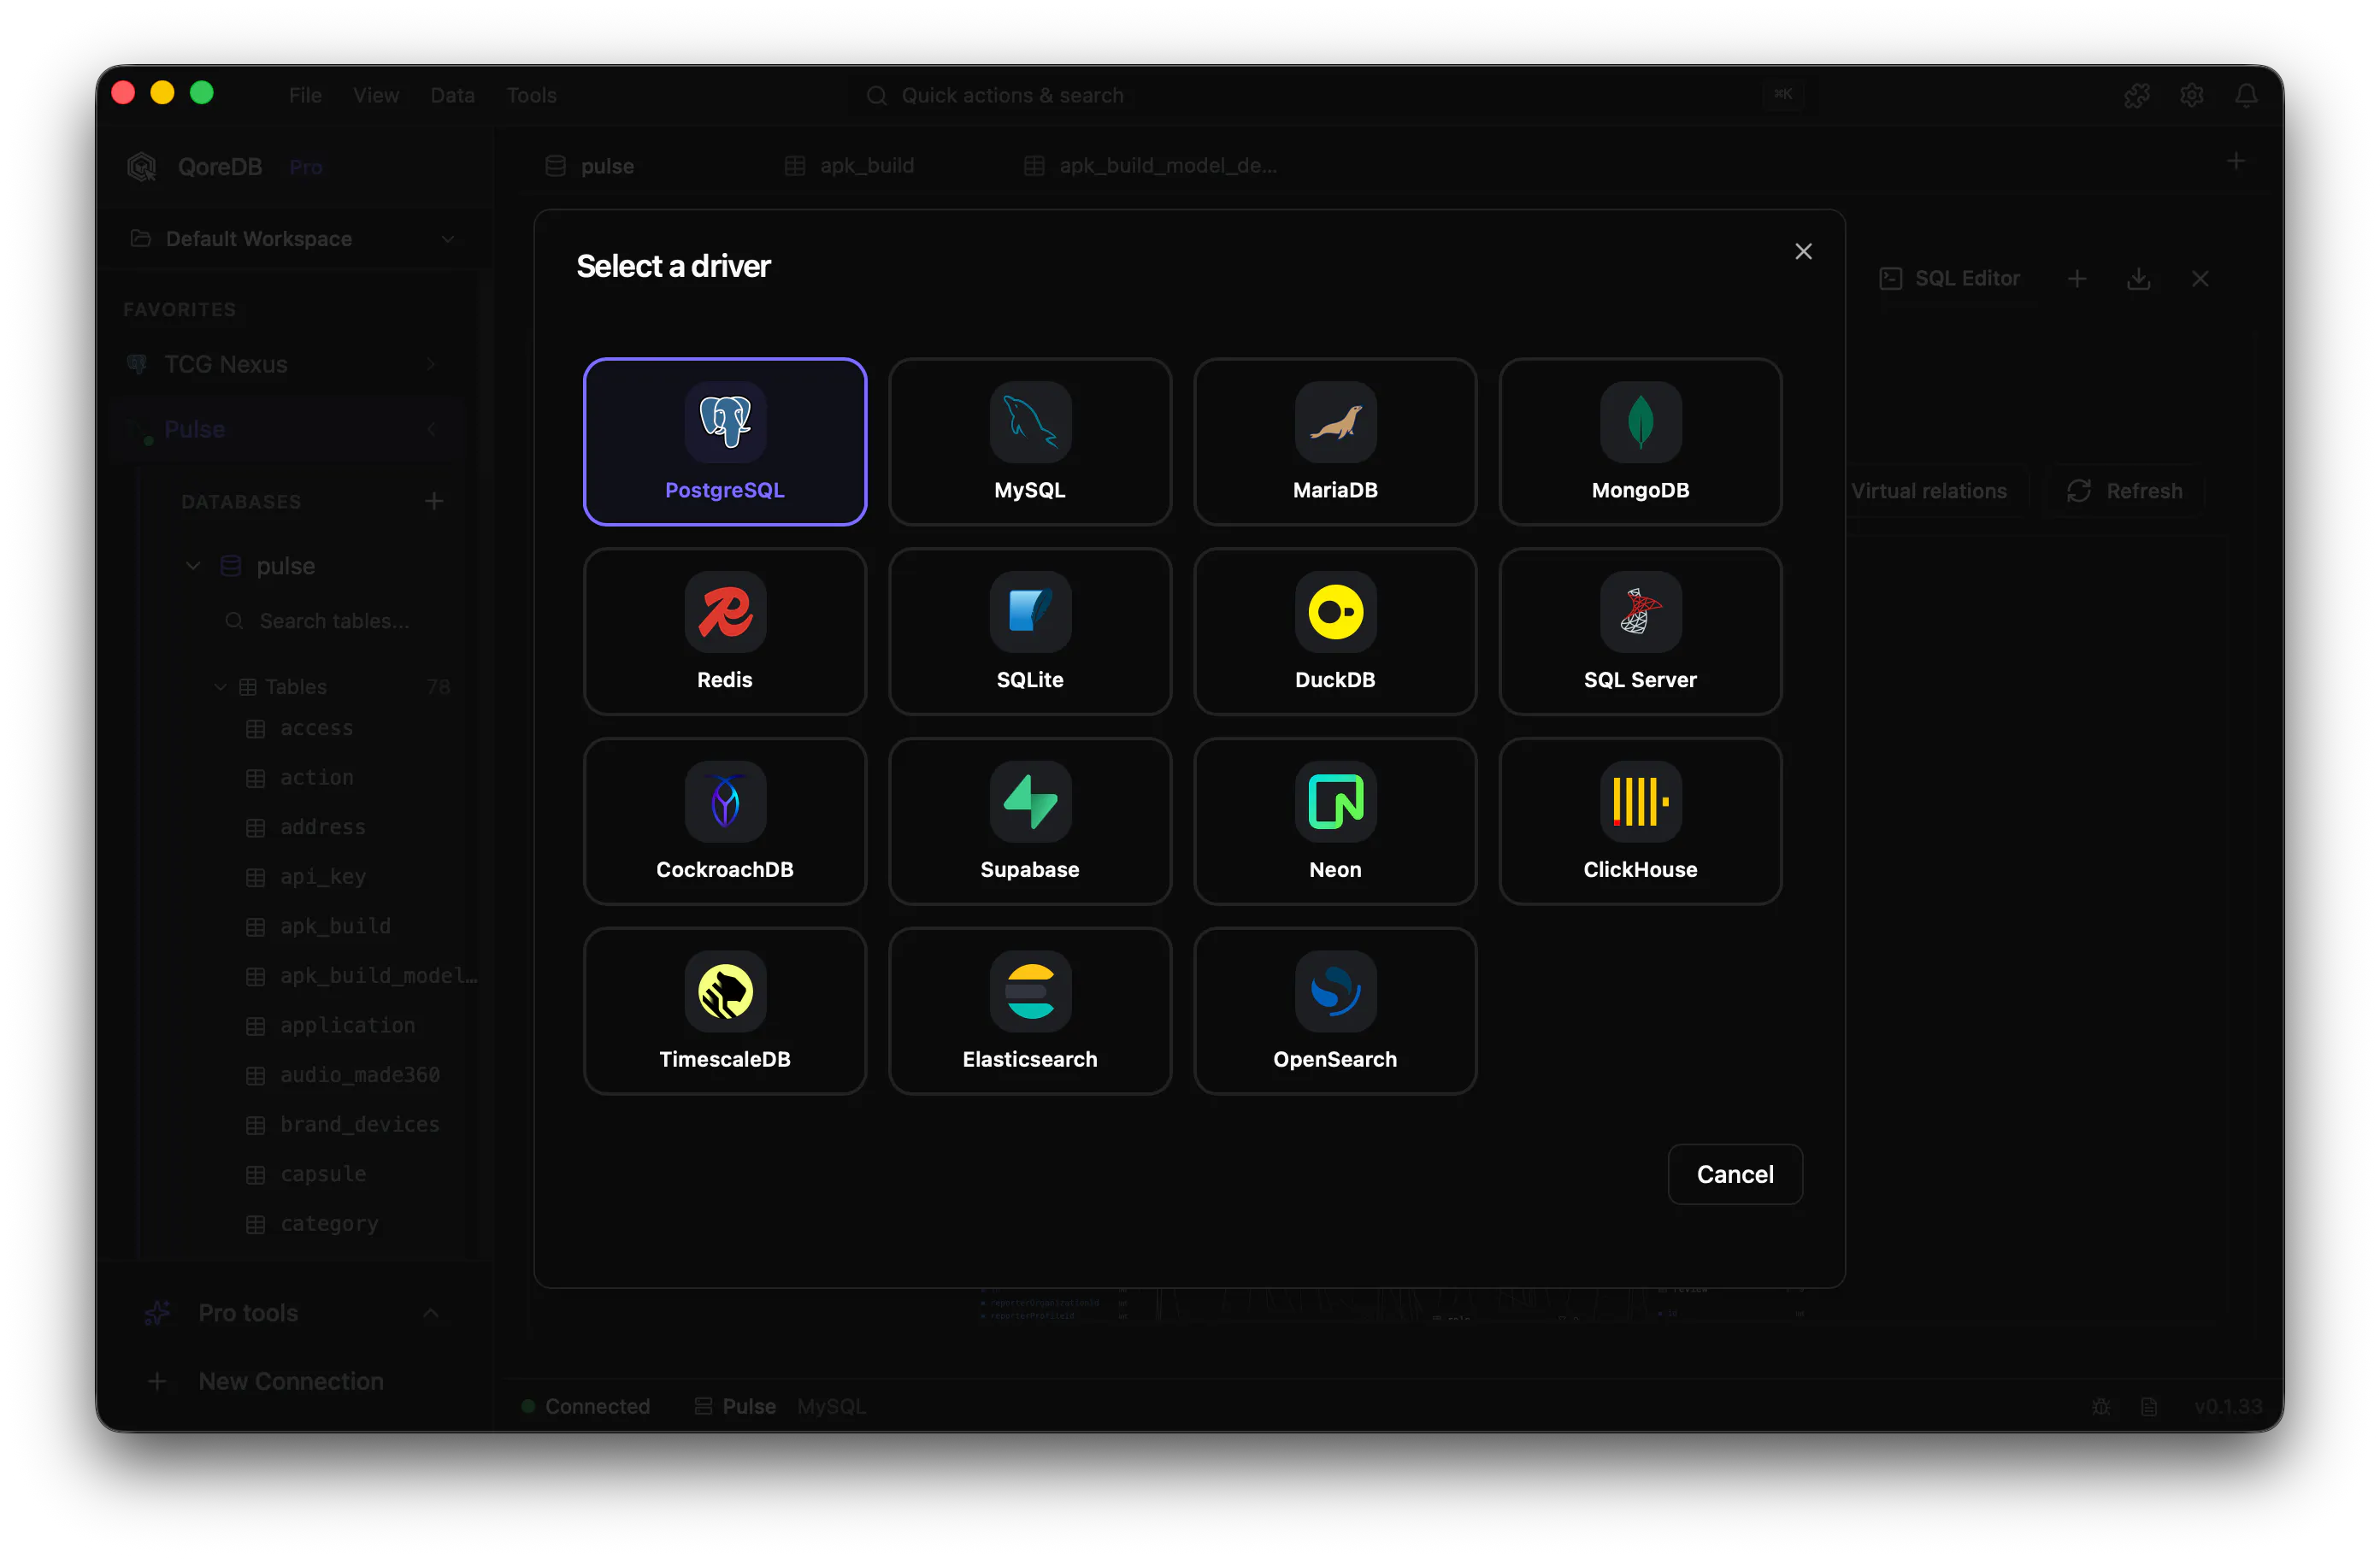
Task: Close the Select a driver dialog
Action: [1802, 252]
